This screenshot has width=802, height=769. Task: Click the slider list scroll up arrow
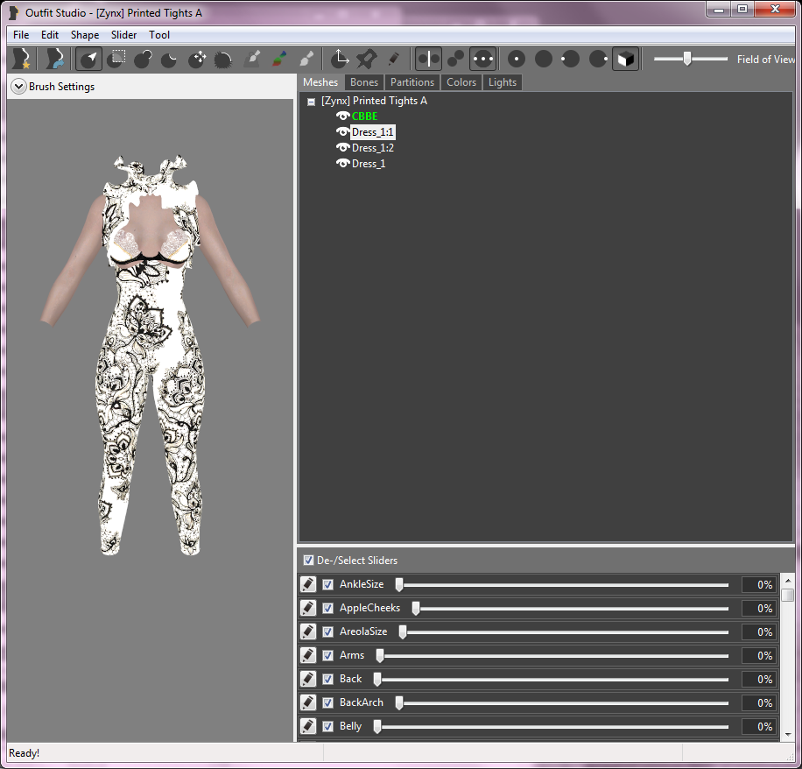point(788,580)
